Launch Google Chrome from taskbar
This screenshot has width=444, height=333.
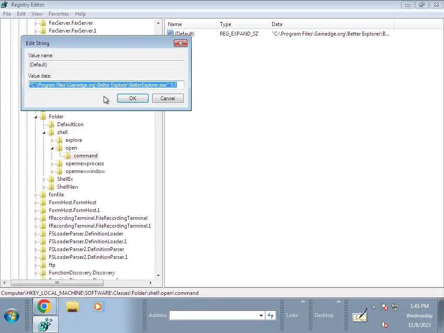44,307
